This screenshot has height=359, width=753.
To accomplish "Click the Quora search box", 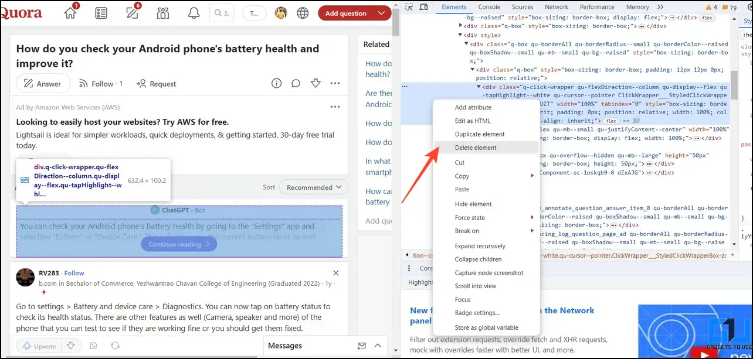I will click(222, 13).
